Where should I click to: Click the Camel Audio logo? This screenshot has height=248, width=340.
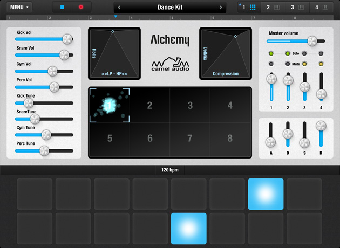click(170, 64)
